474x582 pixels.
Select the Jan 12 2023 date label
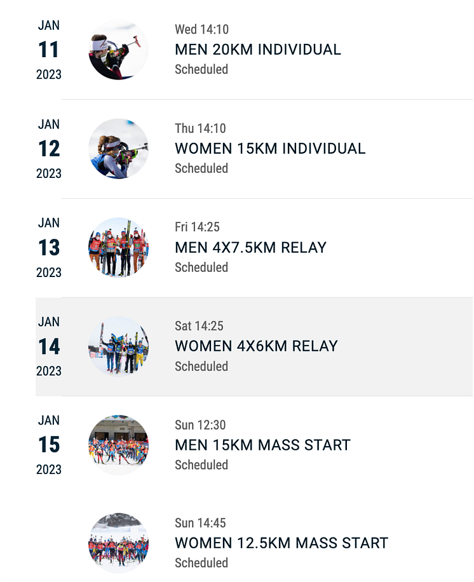[x=49, y=149]
